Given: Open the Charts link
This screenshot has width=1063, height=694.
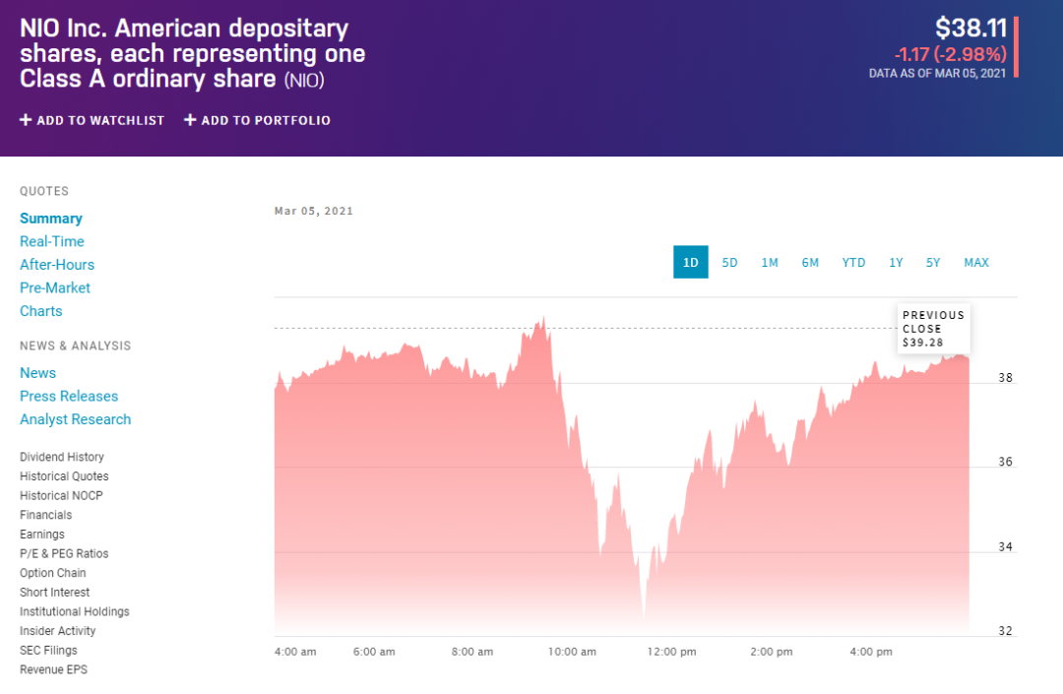Looking at the screenshot, I should click(x=40, y=311).
